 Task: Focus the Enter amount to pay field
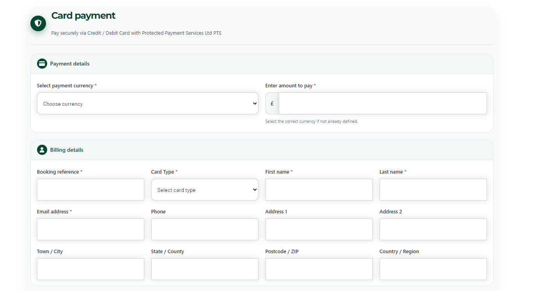click(383, 103)
